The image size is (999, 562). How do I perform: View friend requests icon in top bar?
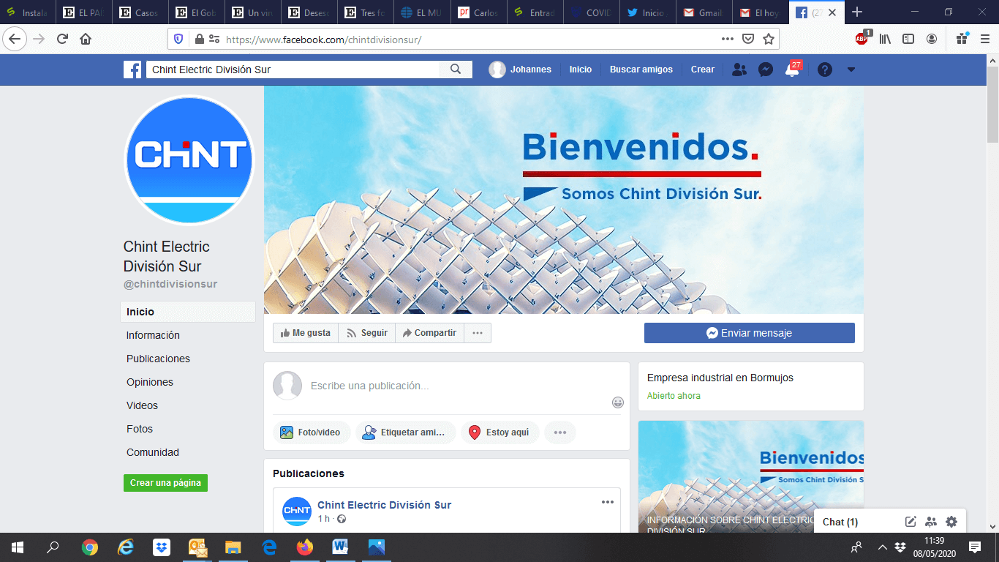pyautogui.click(x=739, y=69)
